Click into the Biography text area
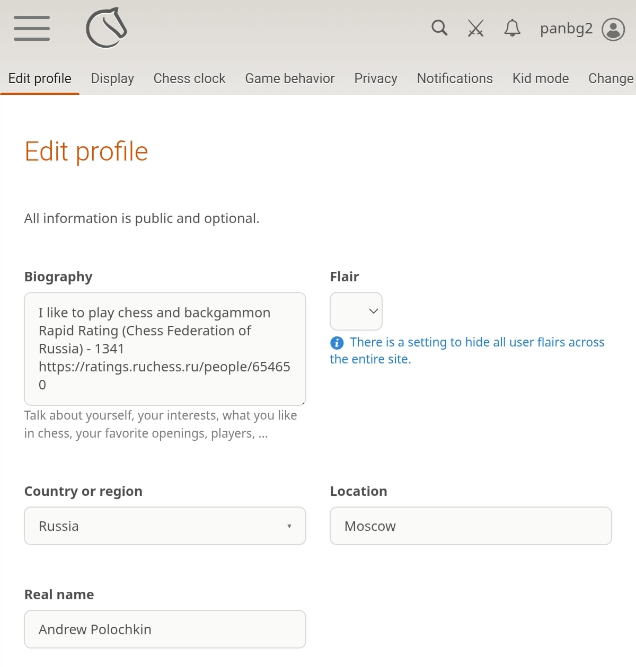The width and height of the screenshot is (636, 667). (x=165, y=349)
